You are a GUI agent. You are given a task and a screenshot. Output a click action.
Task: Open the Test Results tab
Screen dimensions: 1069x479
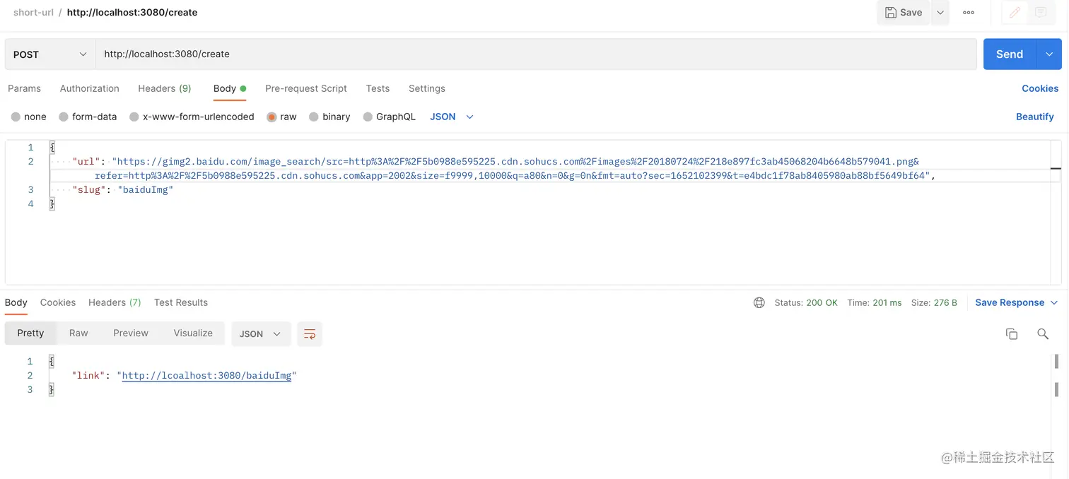181,302
